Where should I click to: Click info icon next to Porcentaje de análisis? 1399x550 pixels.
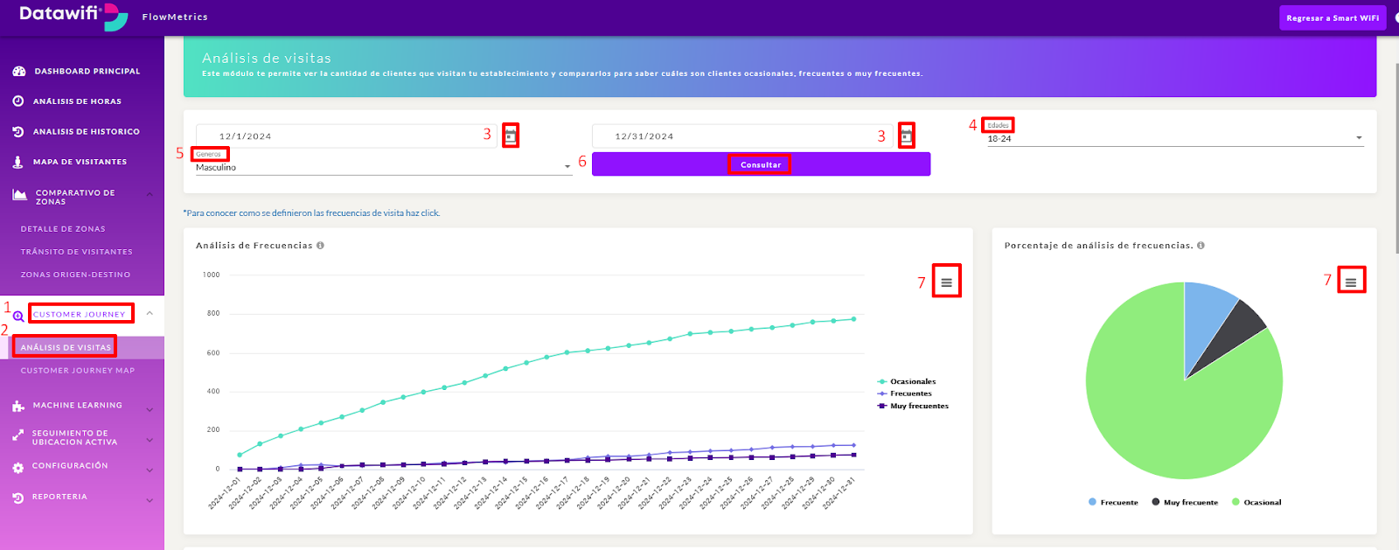tap(1201, 246)
